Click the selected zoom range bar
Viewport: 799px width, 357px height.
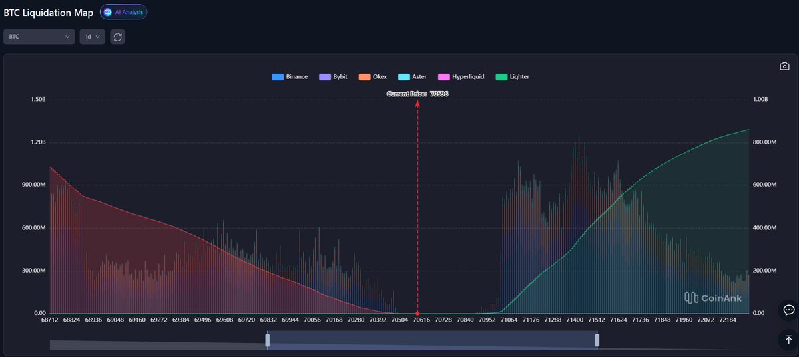pos(432,340)
